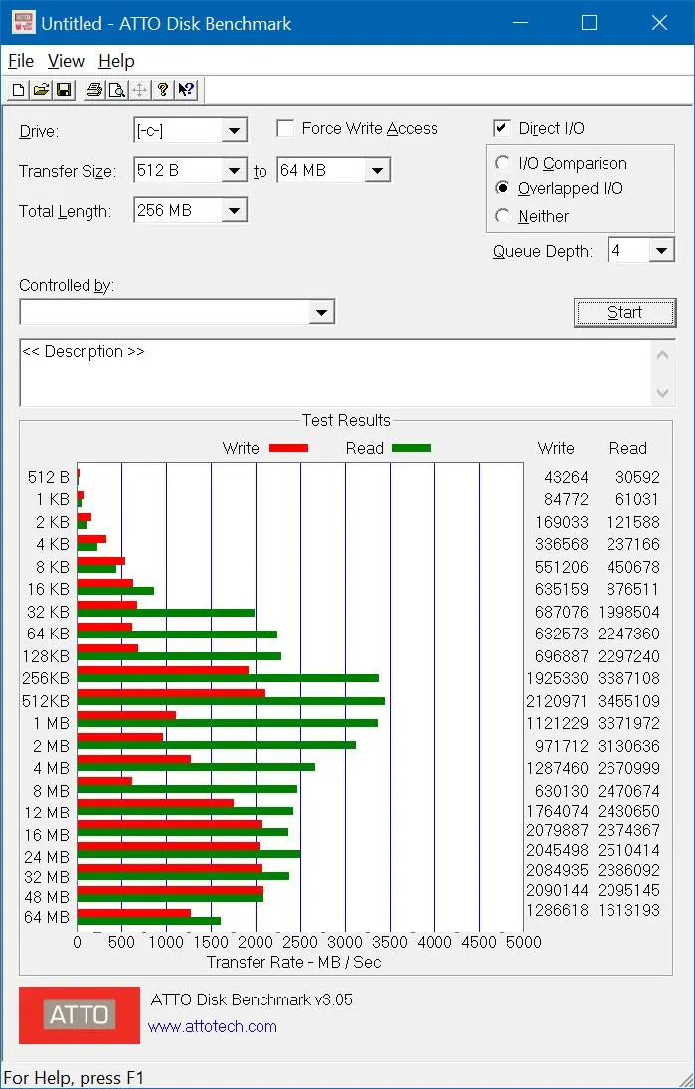
Task: Open the Drive dropdown
Action: pos(234,130)
